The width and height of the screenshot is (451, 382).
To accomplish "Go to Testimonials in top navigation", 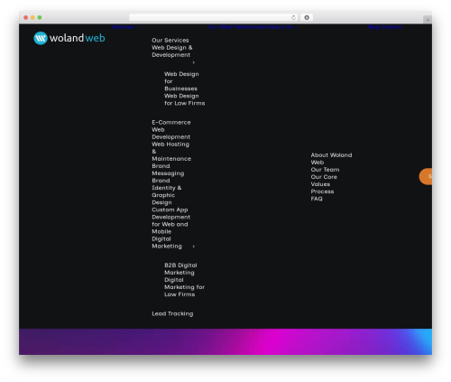I will [251, 27].
